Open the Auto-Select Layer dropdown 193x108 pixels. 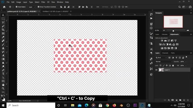click(32, 7)
